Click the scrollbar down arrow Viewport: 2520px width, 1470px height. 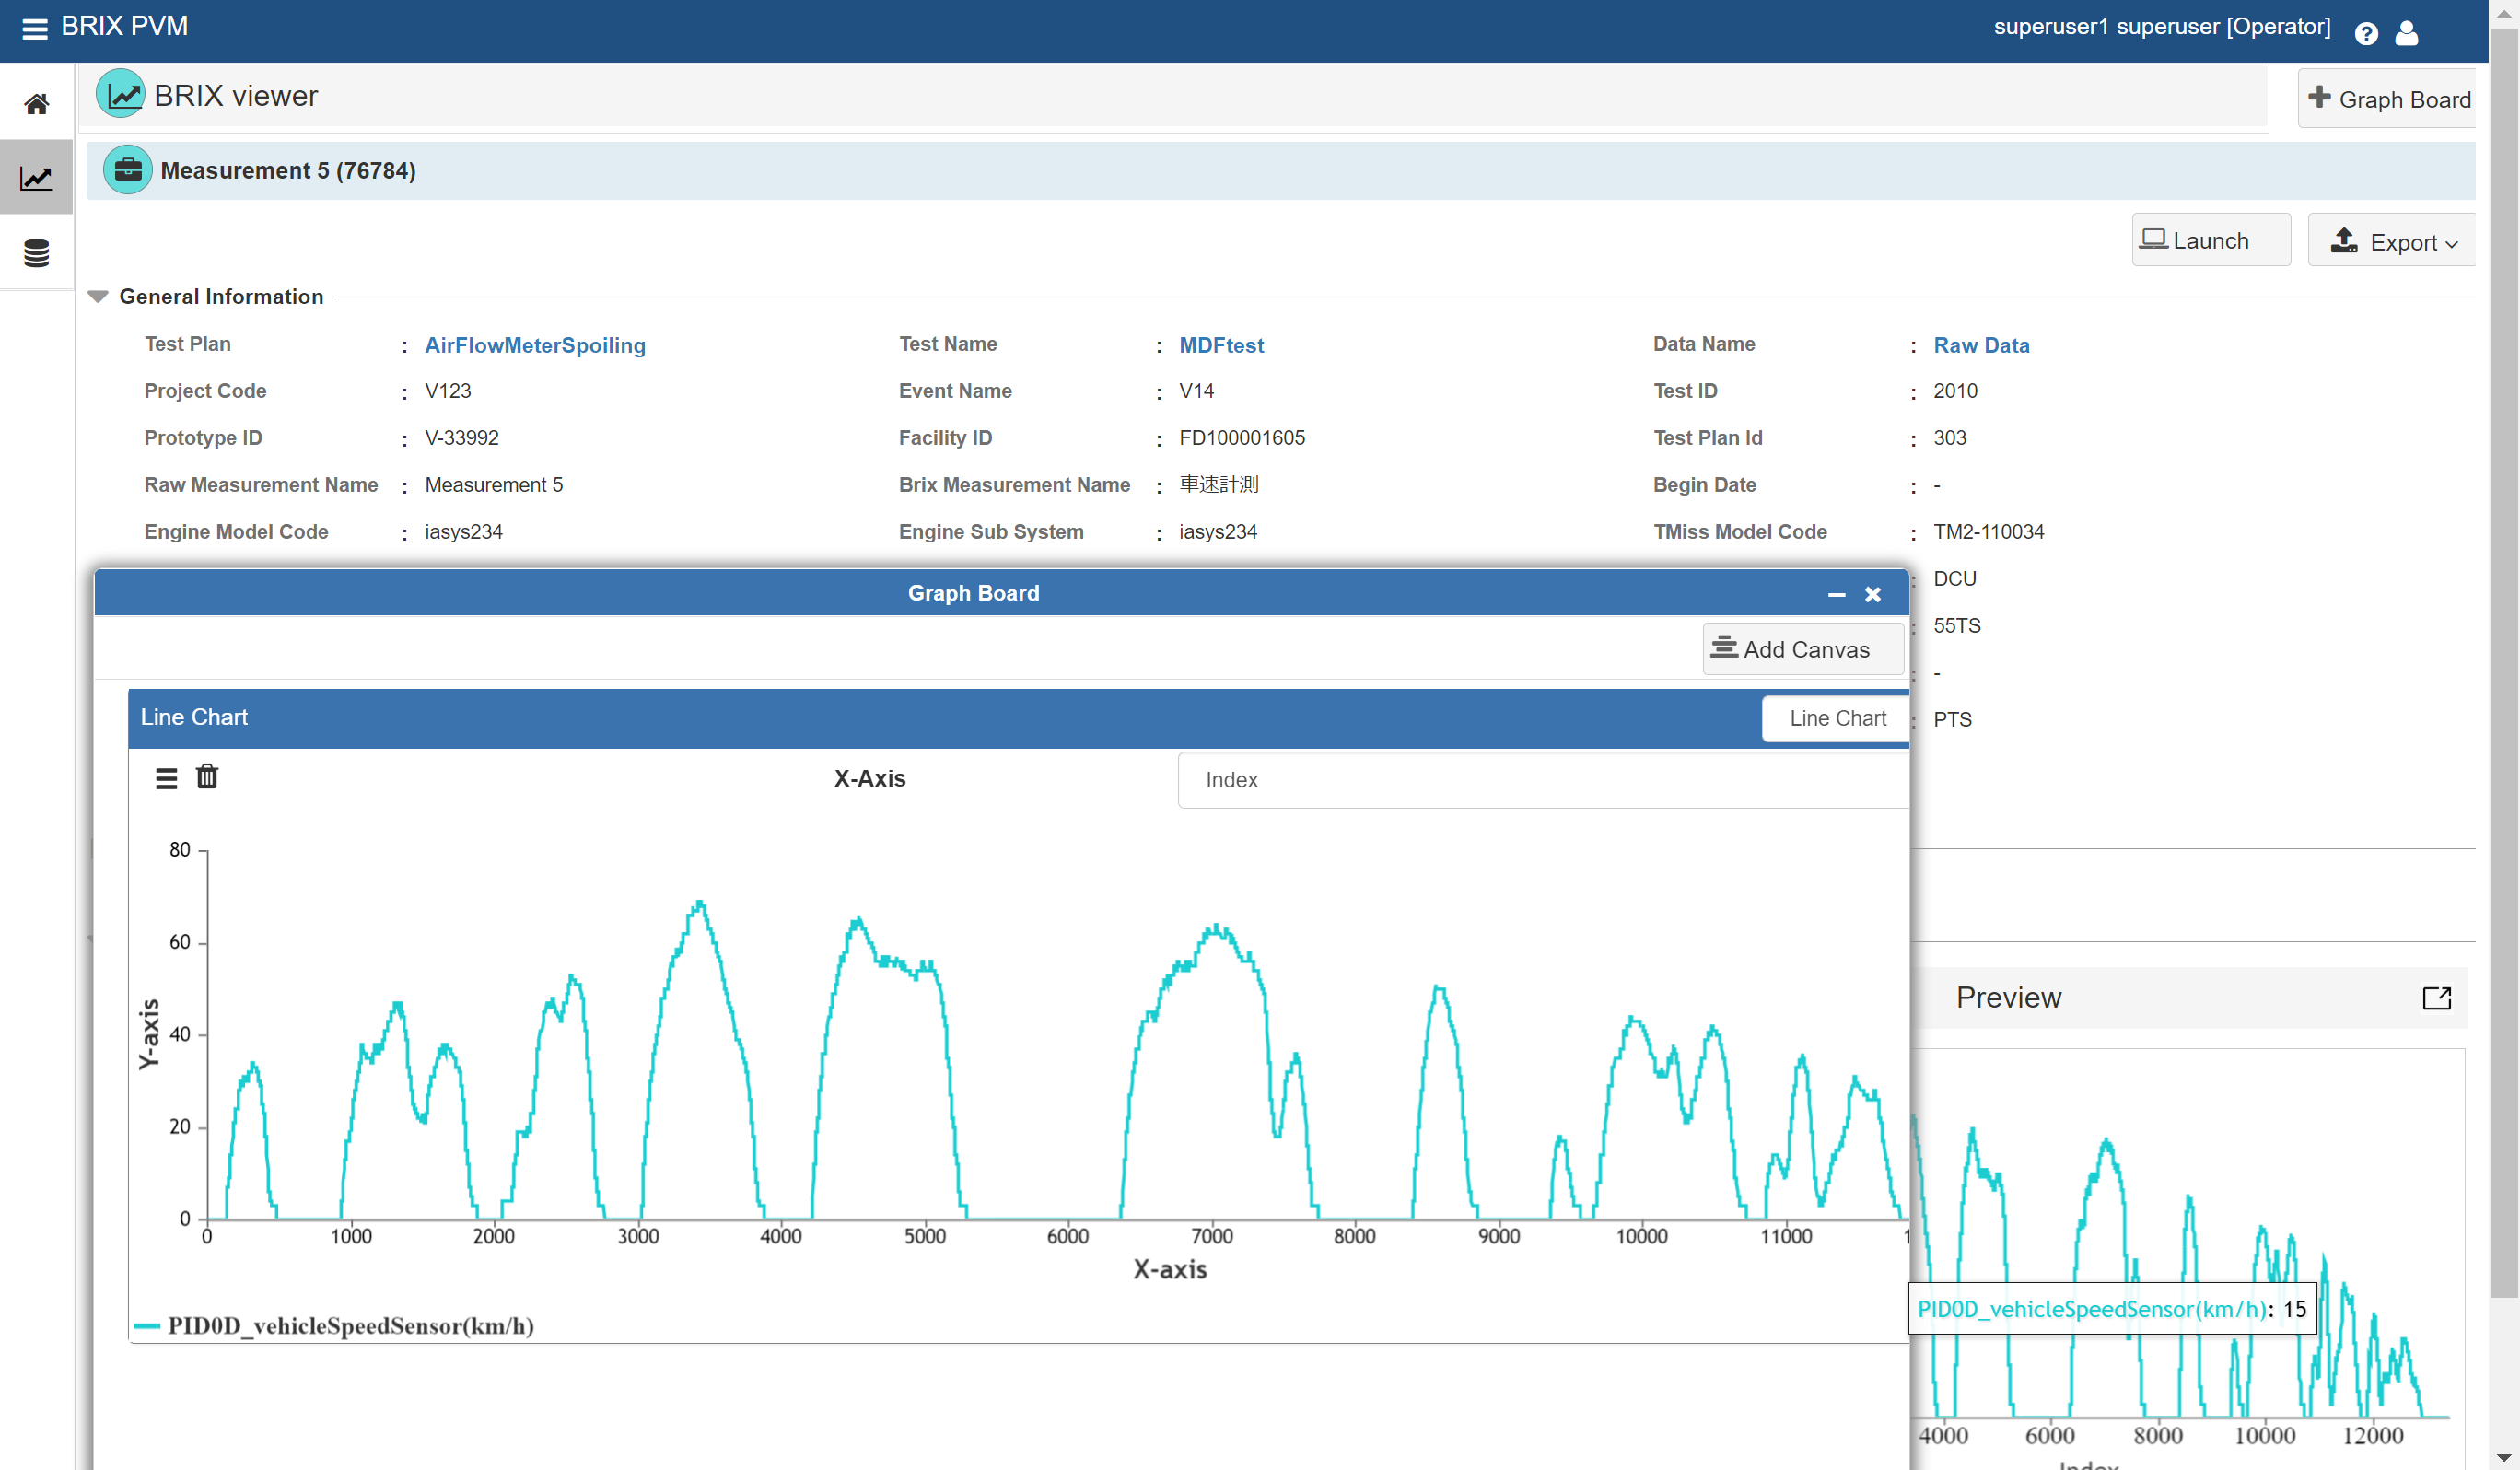(2503, 1457)
